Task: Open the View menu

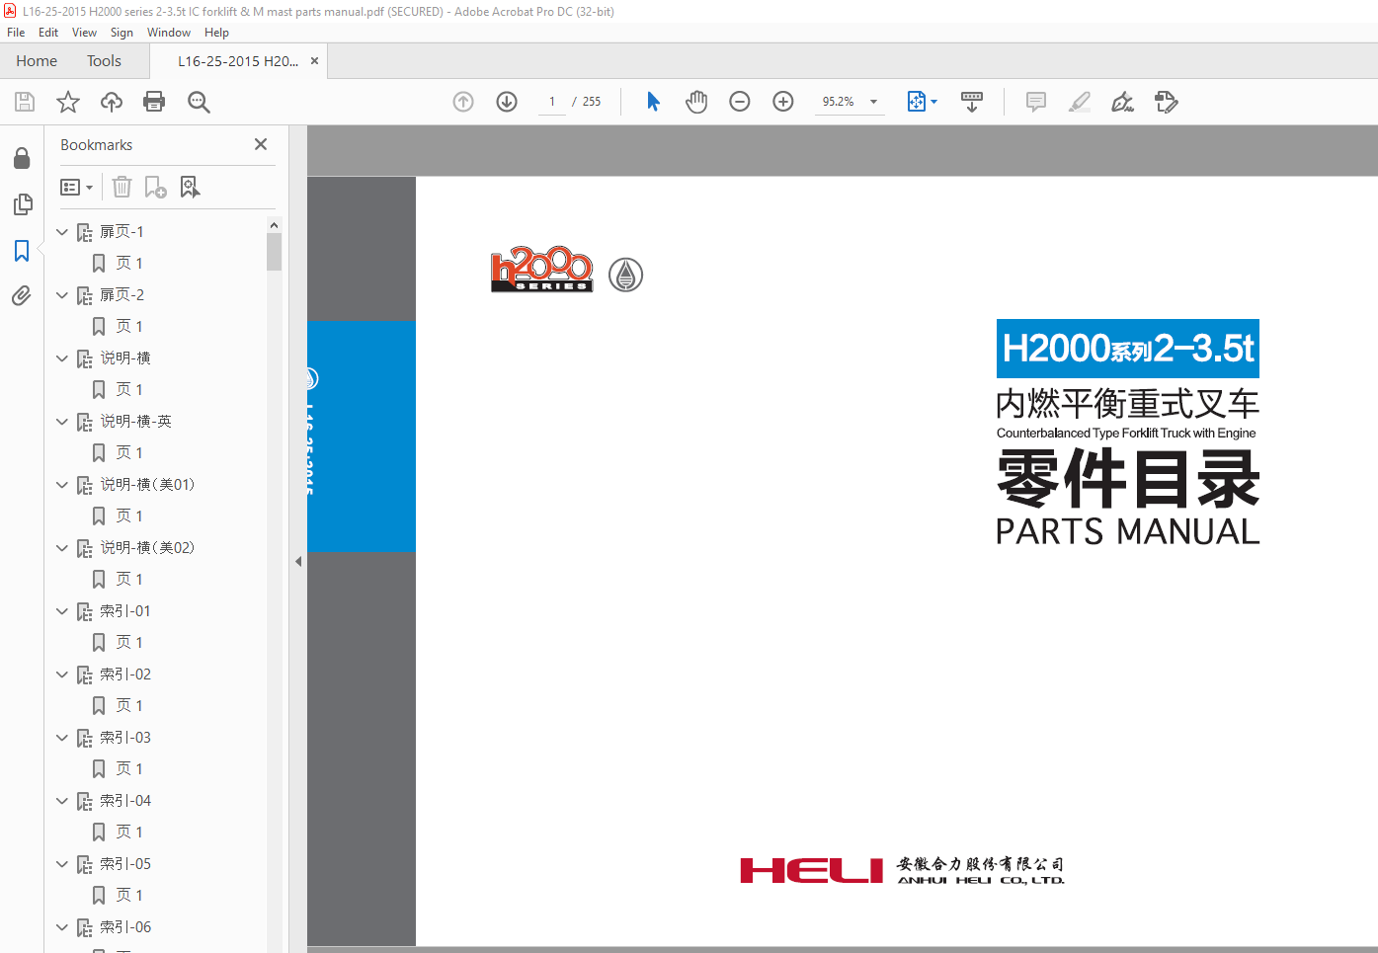Action: [x=85, y=33]
